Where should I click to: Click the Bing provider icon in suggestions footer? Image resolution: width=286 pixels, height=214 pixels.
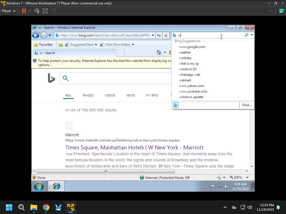[x=176, y=105]
